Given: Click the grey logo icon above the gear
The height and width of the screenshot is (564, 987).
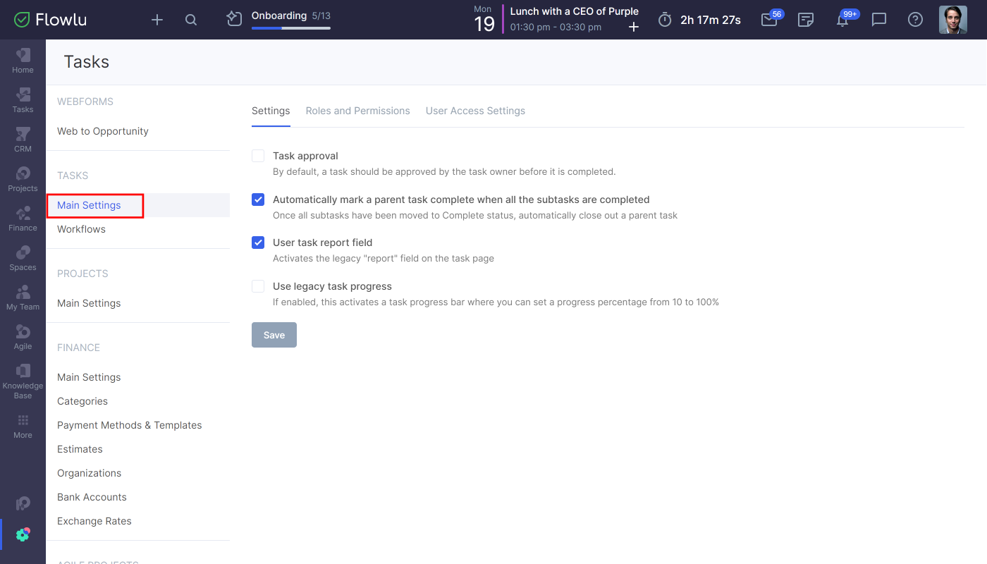Looking at the screenshot, I should coord(23,503).
